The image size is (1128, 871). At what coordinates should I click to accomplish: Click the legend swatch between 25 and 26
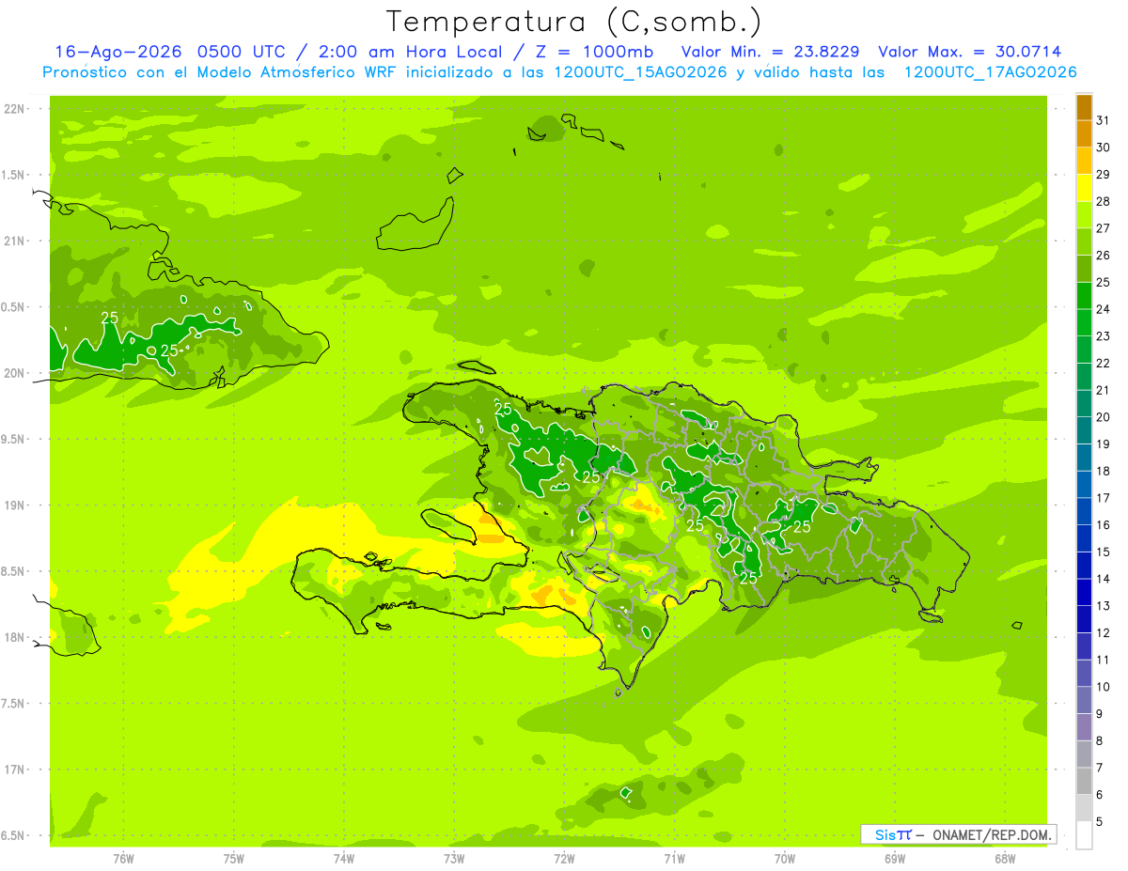(1084, 269)
